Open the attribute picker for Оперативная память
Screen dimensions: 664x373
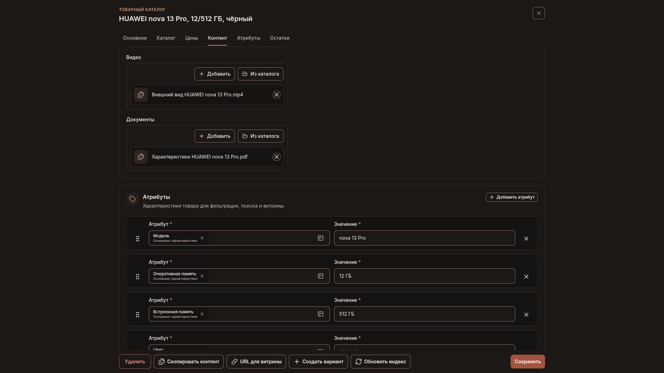320,276
